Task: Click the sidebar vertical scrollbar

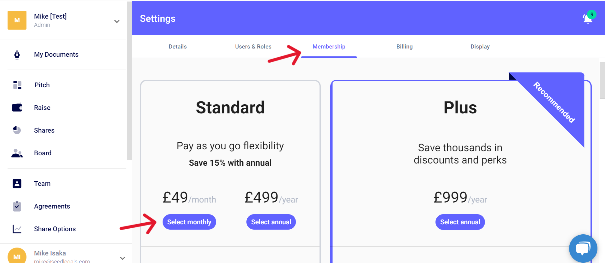Action: click(129, 81)
